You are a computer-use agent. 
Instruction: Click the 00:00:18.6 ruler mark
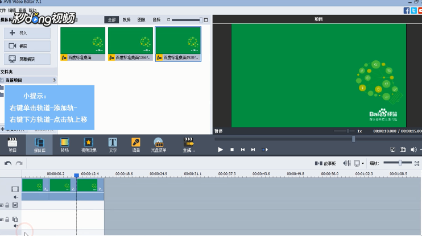click(124, 174)
